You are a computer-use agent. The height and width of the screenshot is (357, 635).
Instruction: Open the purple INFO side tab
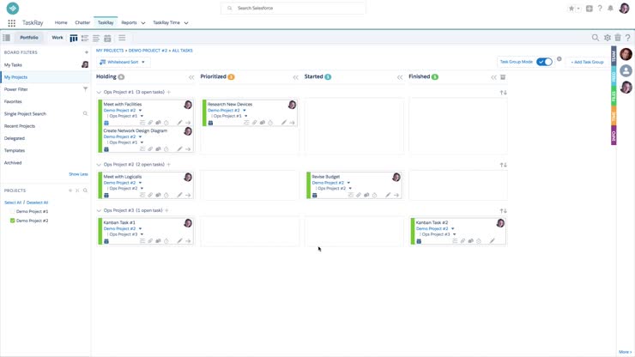tap(614, 135)
